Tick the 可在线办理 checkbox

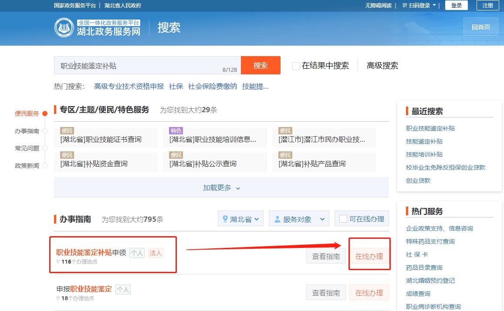(x=343, y=219)
